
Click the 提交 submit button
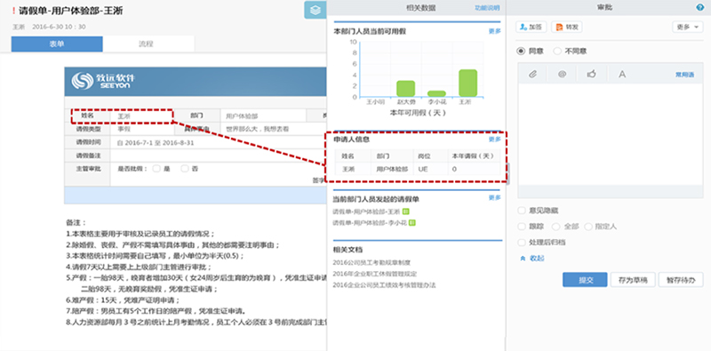coord(585,280)
